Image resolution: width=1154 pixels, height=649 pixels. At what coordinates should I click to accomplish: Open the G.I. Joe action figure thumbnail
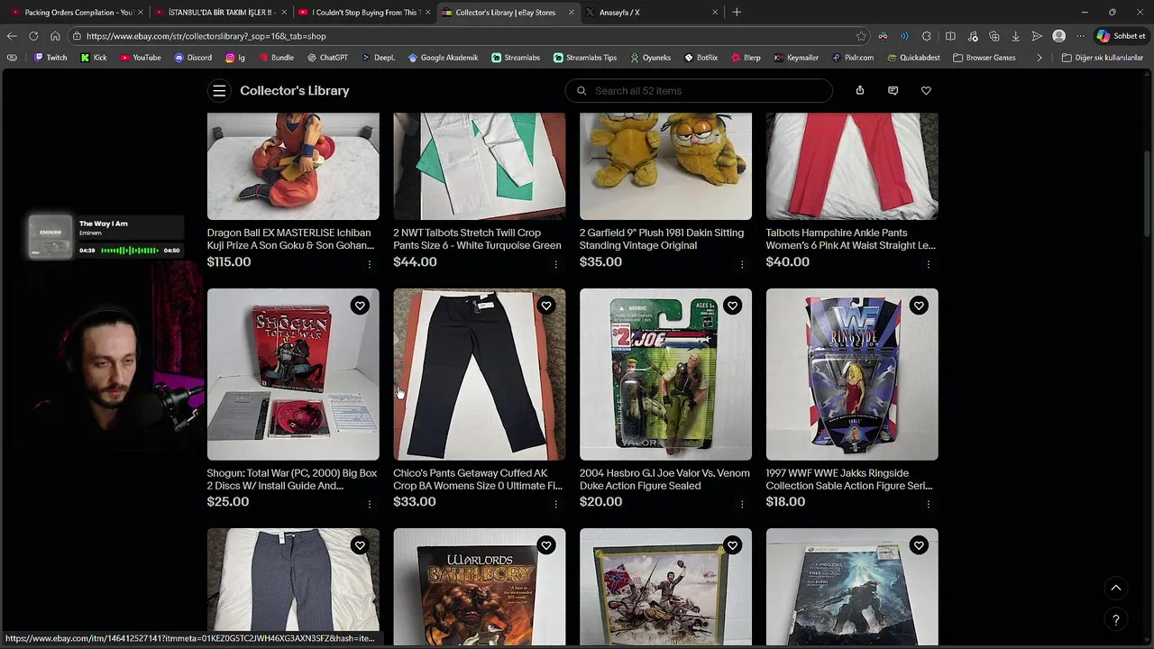pyautogui.click(x=665, y=374)
